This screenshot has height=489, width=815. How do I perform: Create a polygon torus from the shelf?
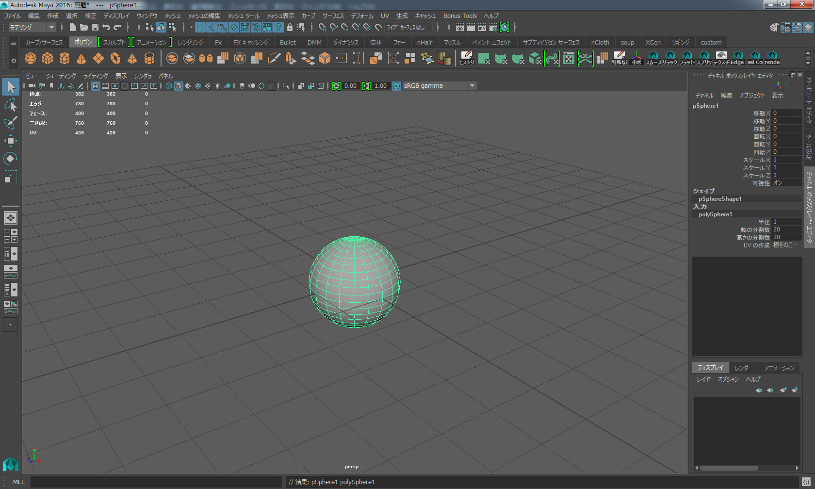pos(115,59)
